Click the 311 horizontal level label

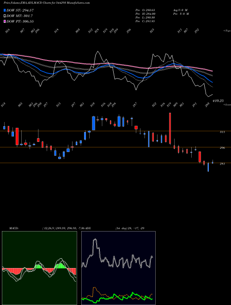click(x=222, y=132)
